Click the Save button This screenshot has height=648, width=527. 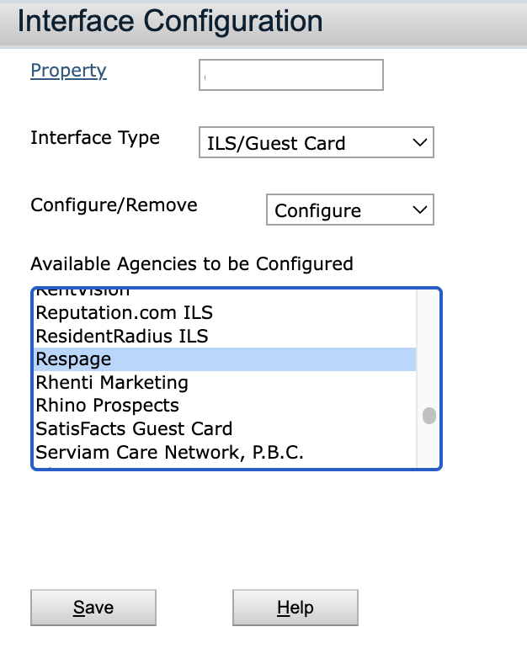click(93, 608)
